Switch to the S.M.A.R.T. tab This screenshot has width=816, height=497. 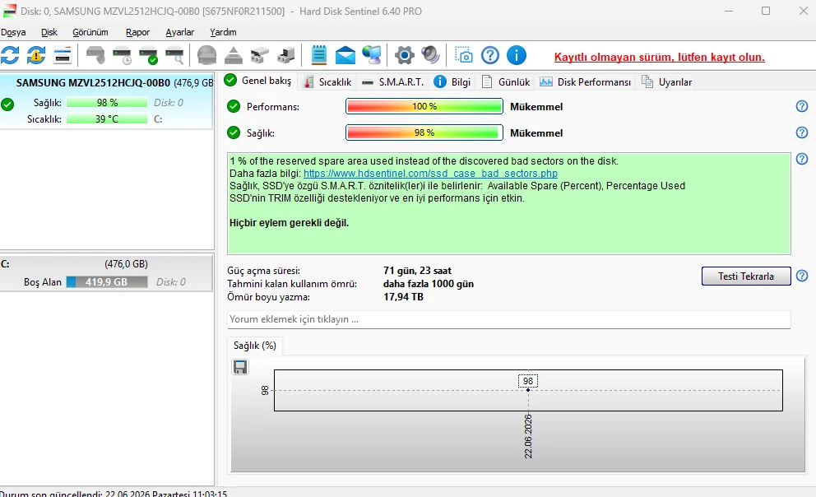tap(393, 82)
